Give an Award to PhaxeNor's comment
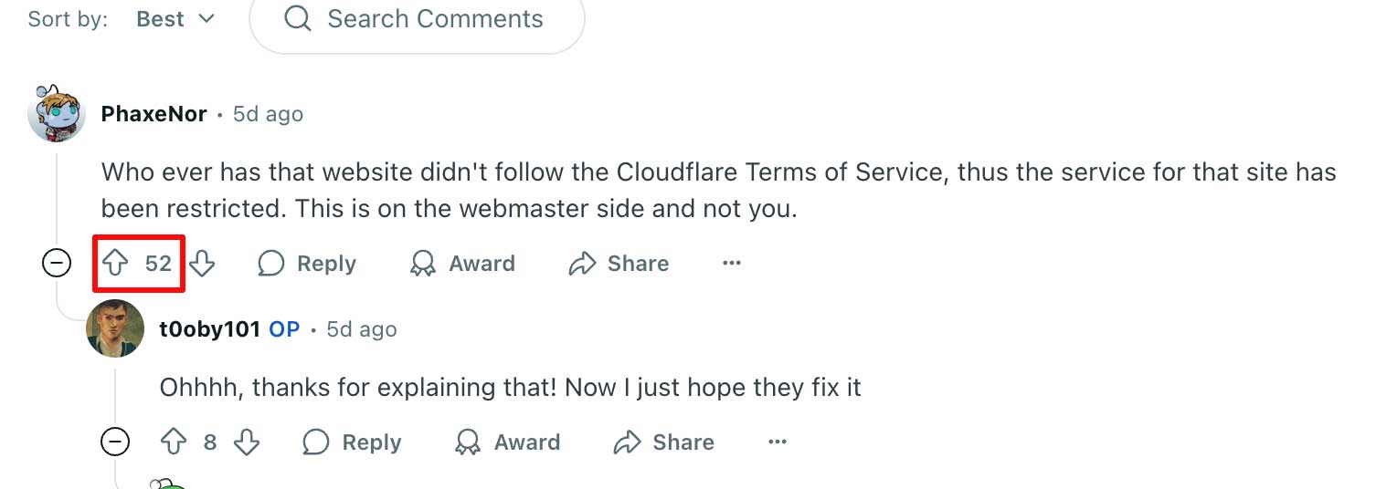The width and height of the screenshot is (1376, 489). (462, 264)
